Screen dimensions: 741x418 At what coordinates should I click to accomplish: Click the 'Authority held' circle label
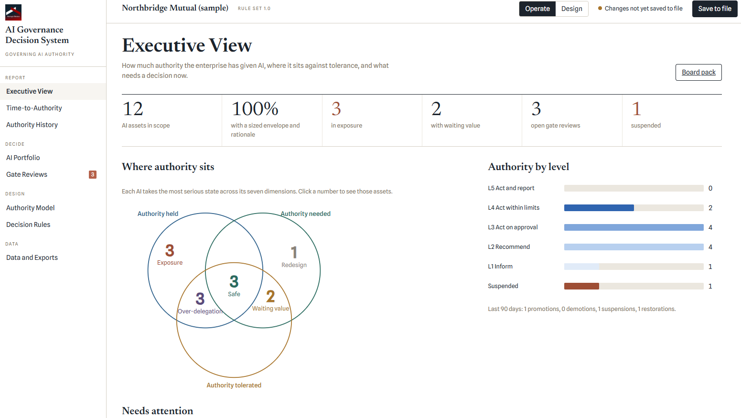click(x=158, y=214)
